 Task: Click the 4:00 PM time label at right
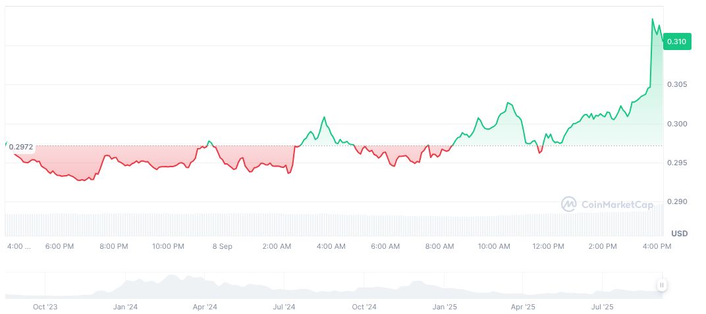pos(657,246)
